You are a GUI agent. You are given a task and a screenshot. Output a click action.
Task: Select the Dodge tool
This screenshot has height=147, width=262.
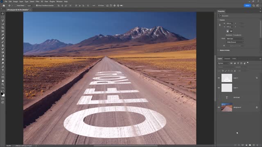(x=3, y=63)
